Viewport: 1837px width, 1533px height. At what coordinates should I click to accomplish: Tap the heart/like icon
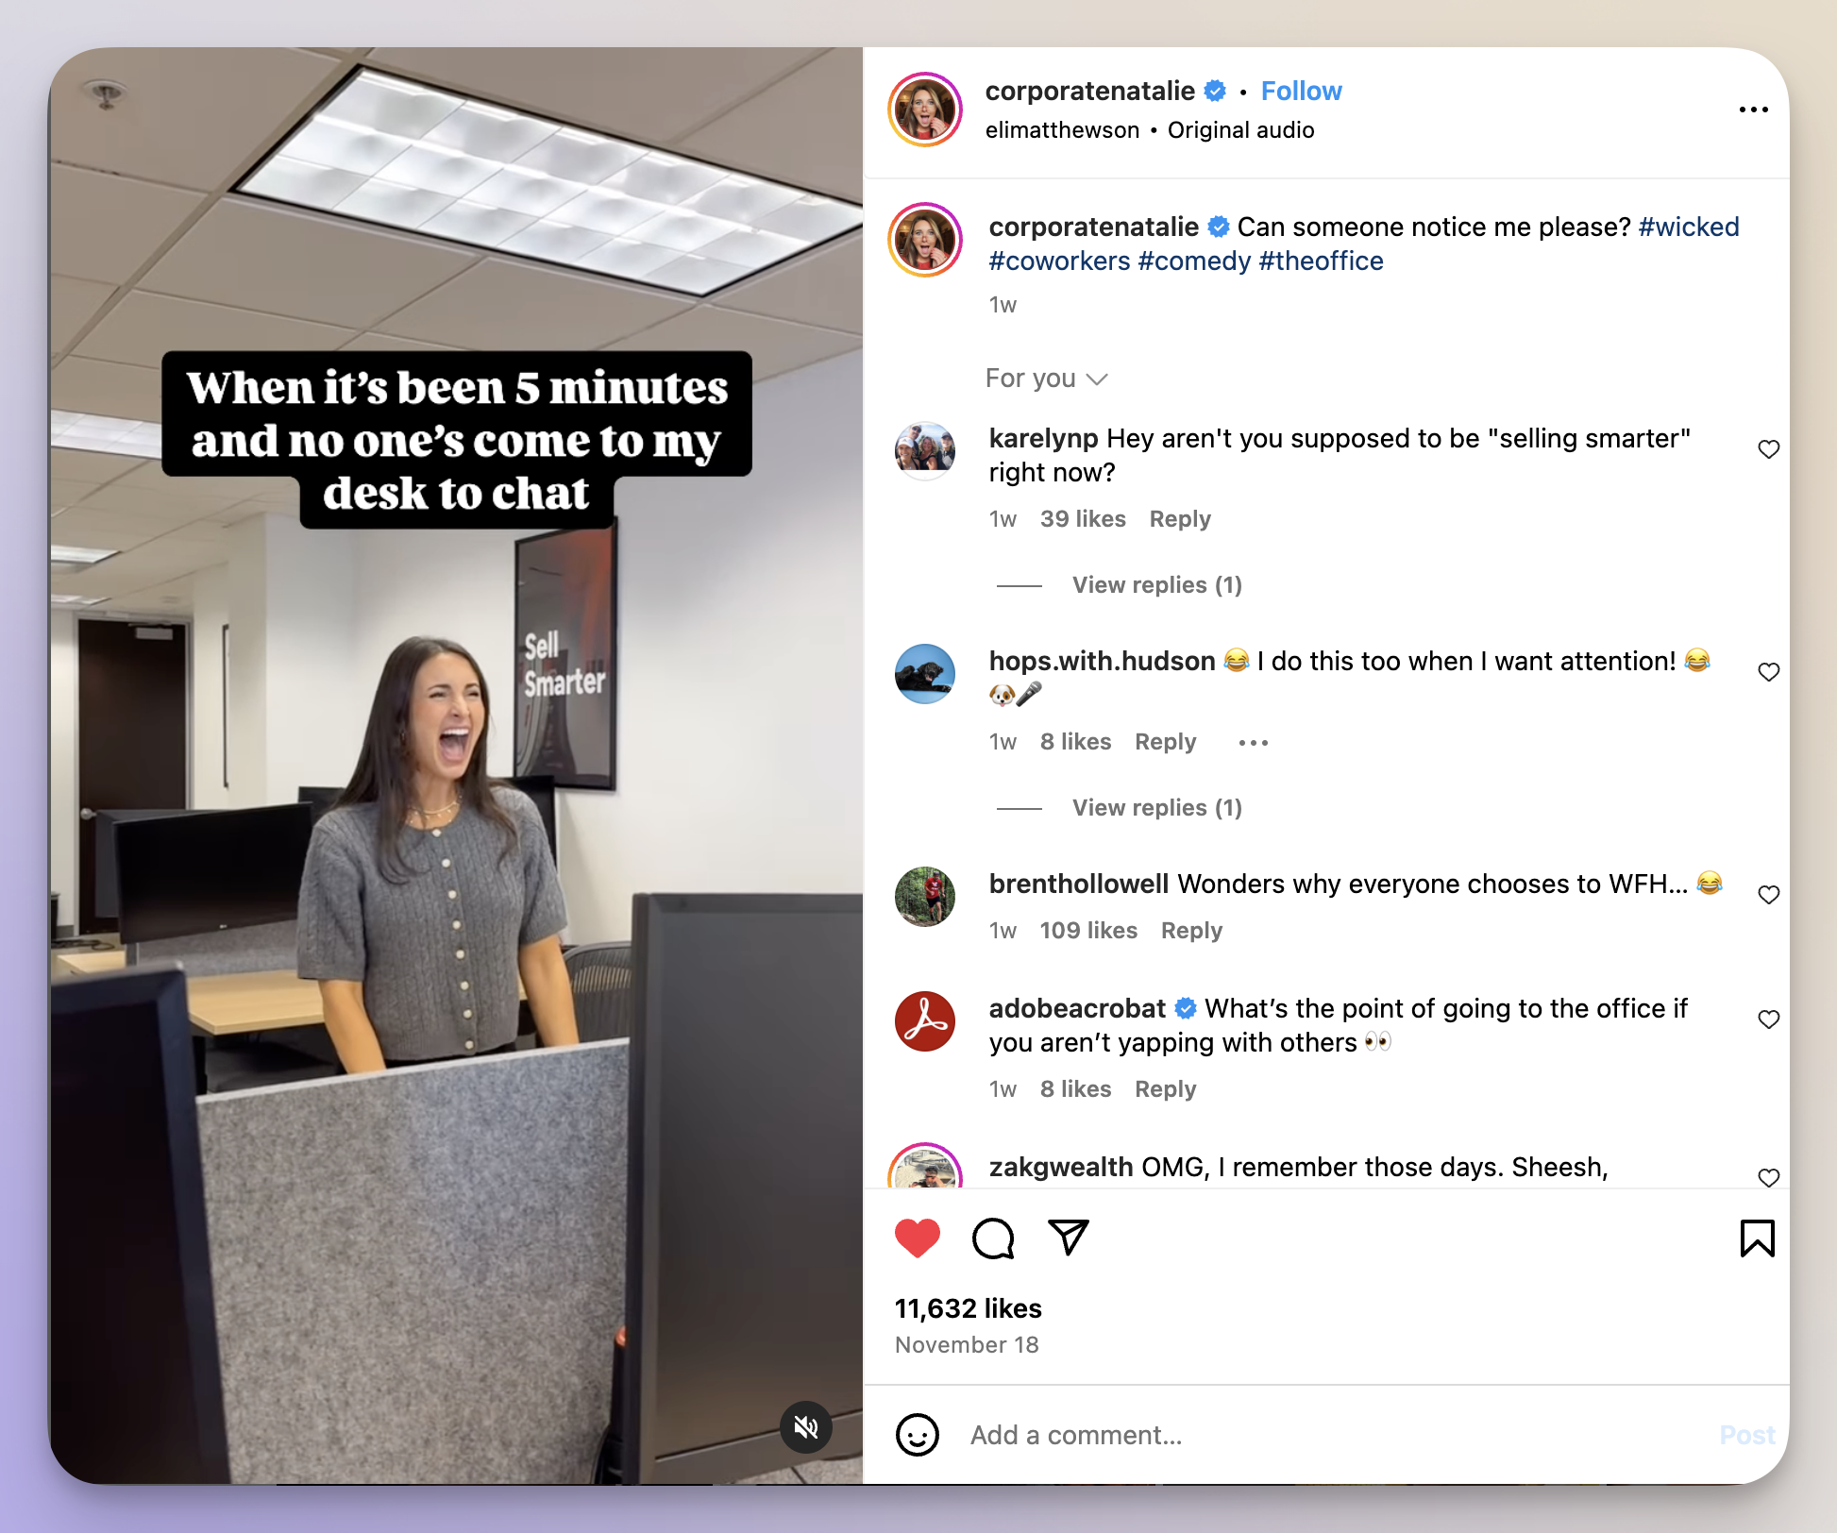[918, 1238]
